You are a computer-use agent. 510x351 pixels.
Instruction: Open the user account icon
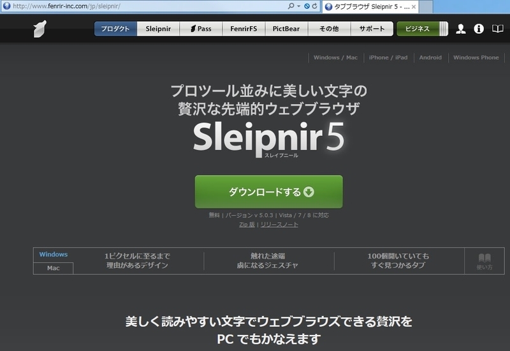[460, 29]
